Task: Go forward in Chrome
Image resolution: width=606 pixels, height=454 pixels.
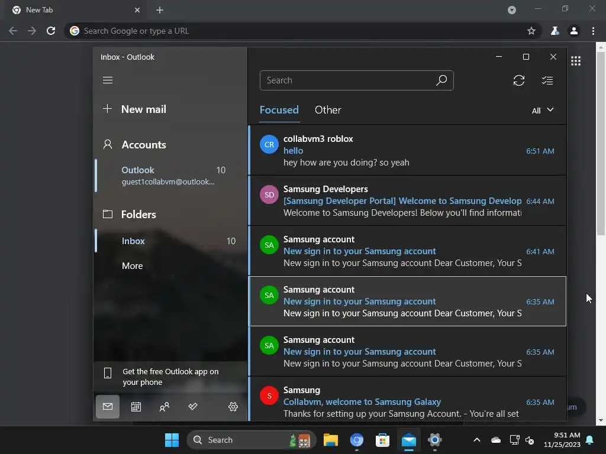Action: [32, 31]
